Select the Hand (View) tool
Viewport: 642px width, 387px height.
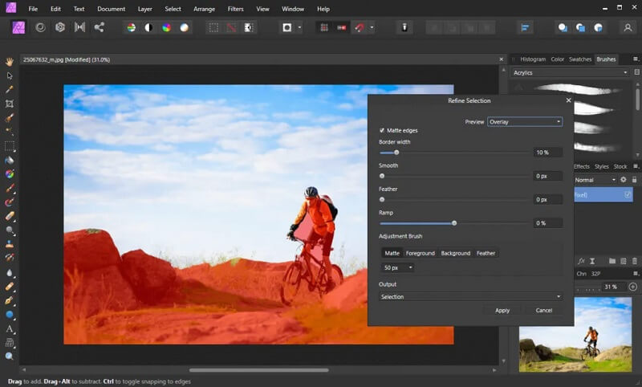coord(10,62)
